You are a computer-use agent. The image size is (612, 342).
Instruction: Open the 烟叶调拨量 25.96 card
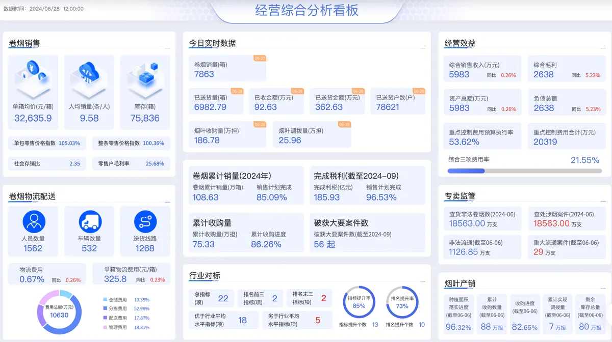tap(312, 134)
